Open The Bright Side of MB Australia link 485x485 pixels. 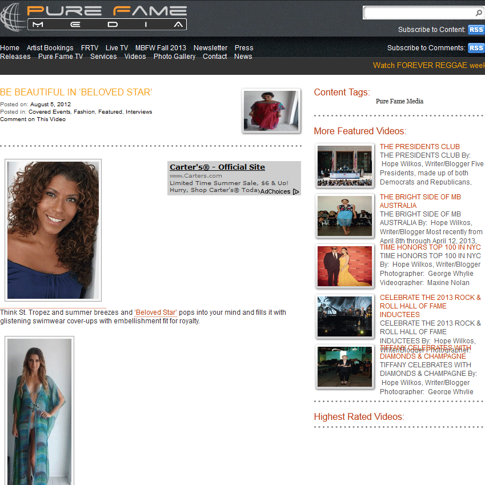pyautogui.click(x=420, y=201)
